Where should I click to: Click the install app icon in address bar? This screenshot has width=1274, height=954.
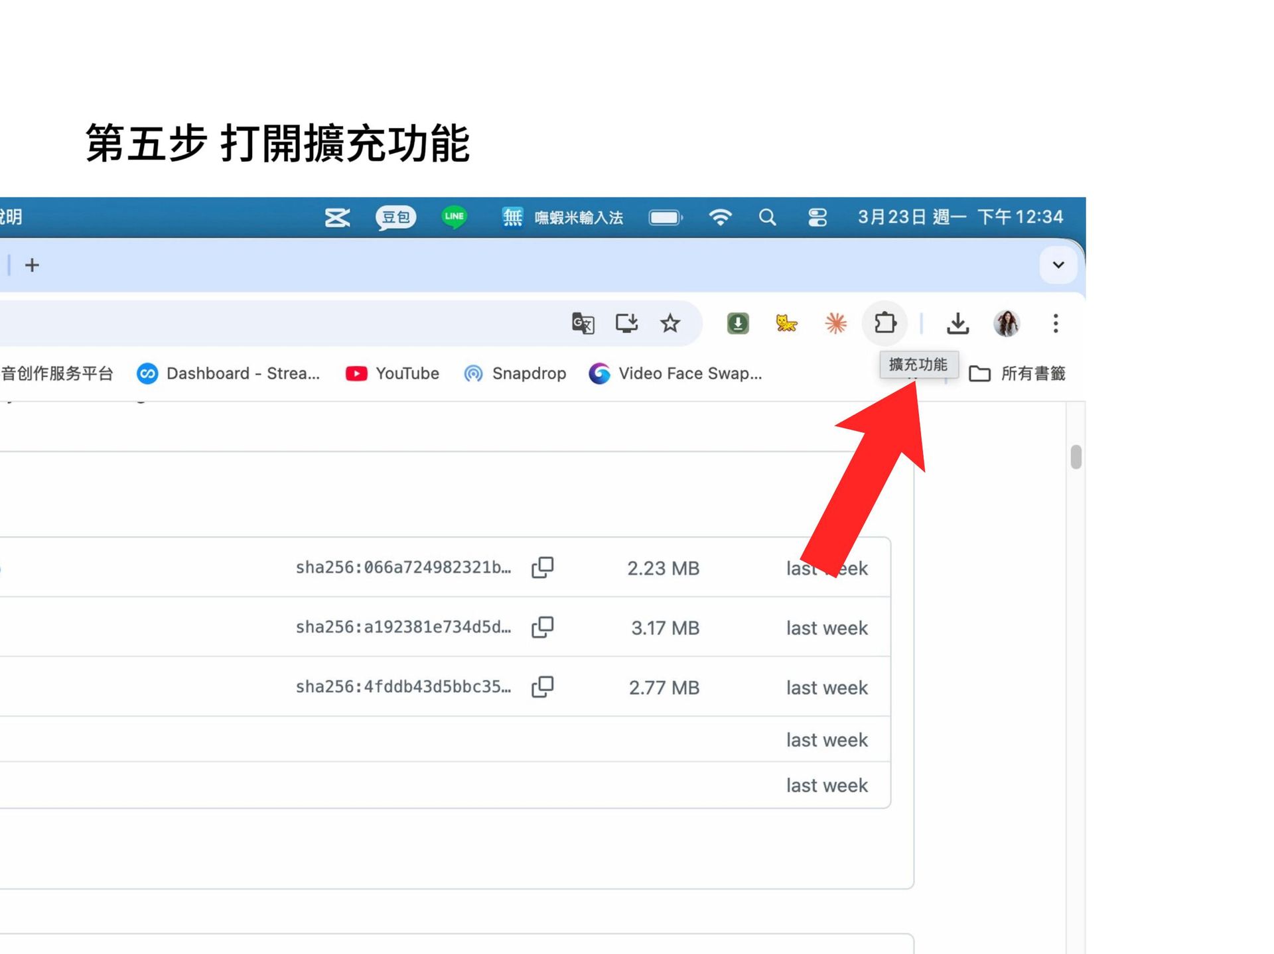pos(626,324)
